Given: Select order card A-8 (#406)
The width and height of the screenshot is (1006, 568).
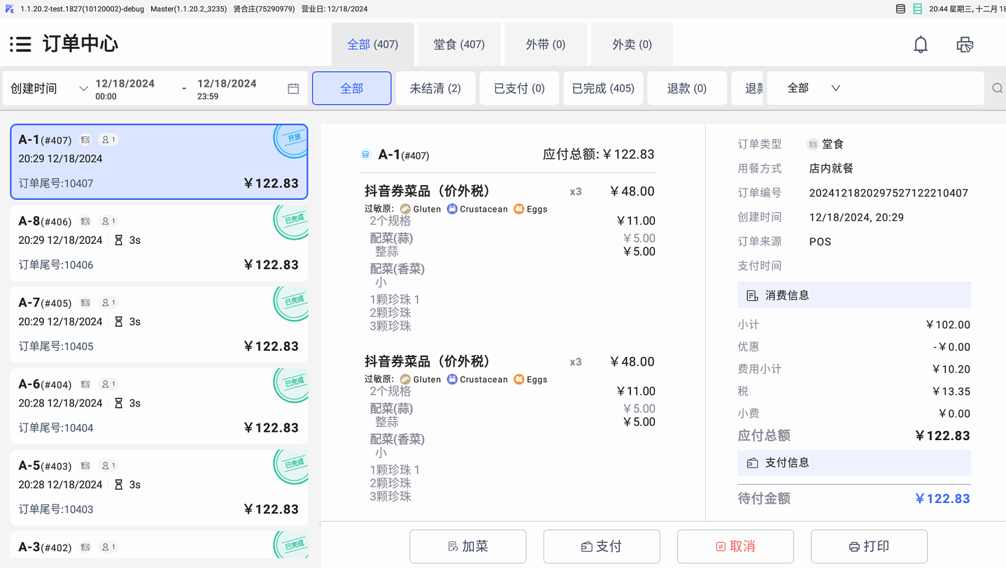Looking at the screenshot, I should [x=159, y=243].
